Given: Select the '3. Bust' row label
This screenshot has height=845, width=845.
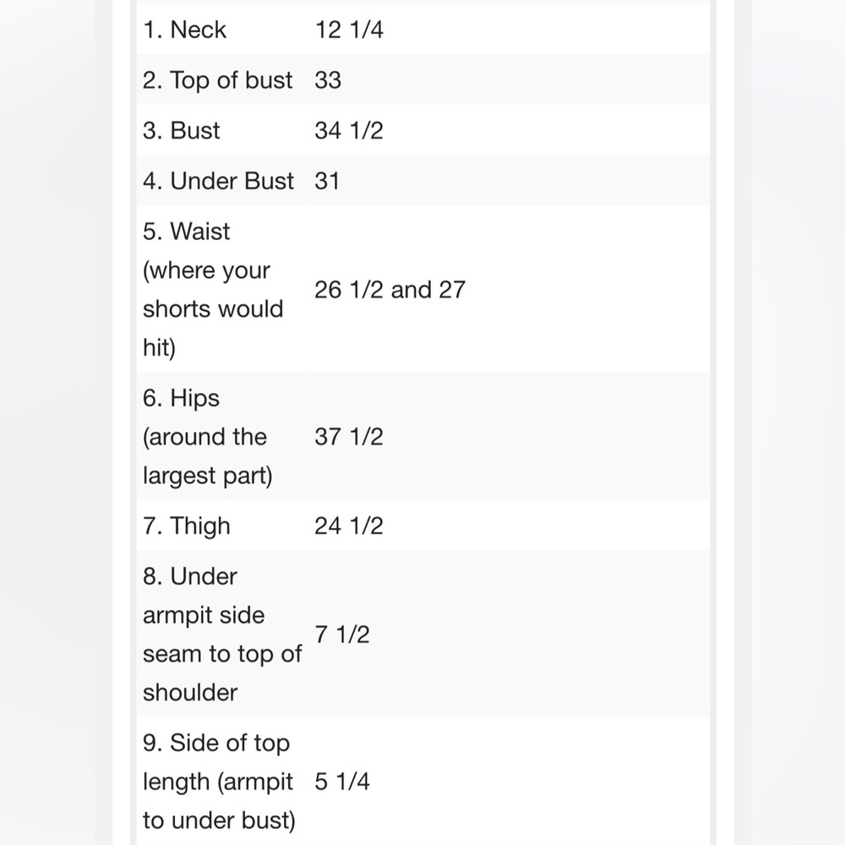Looking at the screenshot, I should click(181, 130).
